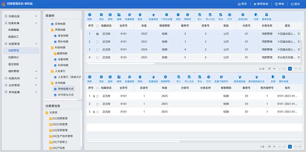This screenshot has width=306, height=152.
Task: Click 打印 printer icon in the upper table toolbar
Action: [229, 15]
